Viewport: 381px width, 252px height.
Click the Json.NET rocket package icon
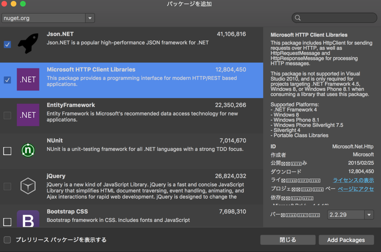tap(28, 44)
